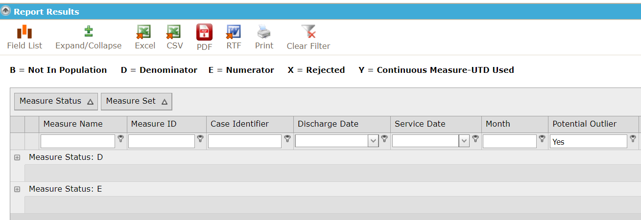Sort by the Measure Set grouping button
This screenshot has height=220, width=641.
137,101
